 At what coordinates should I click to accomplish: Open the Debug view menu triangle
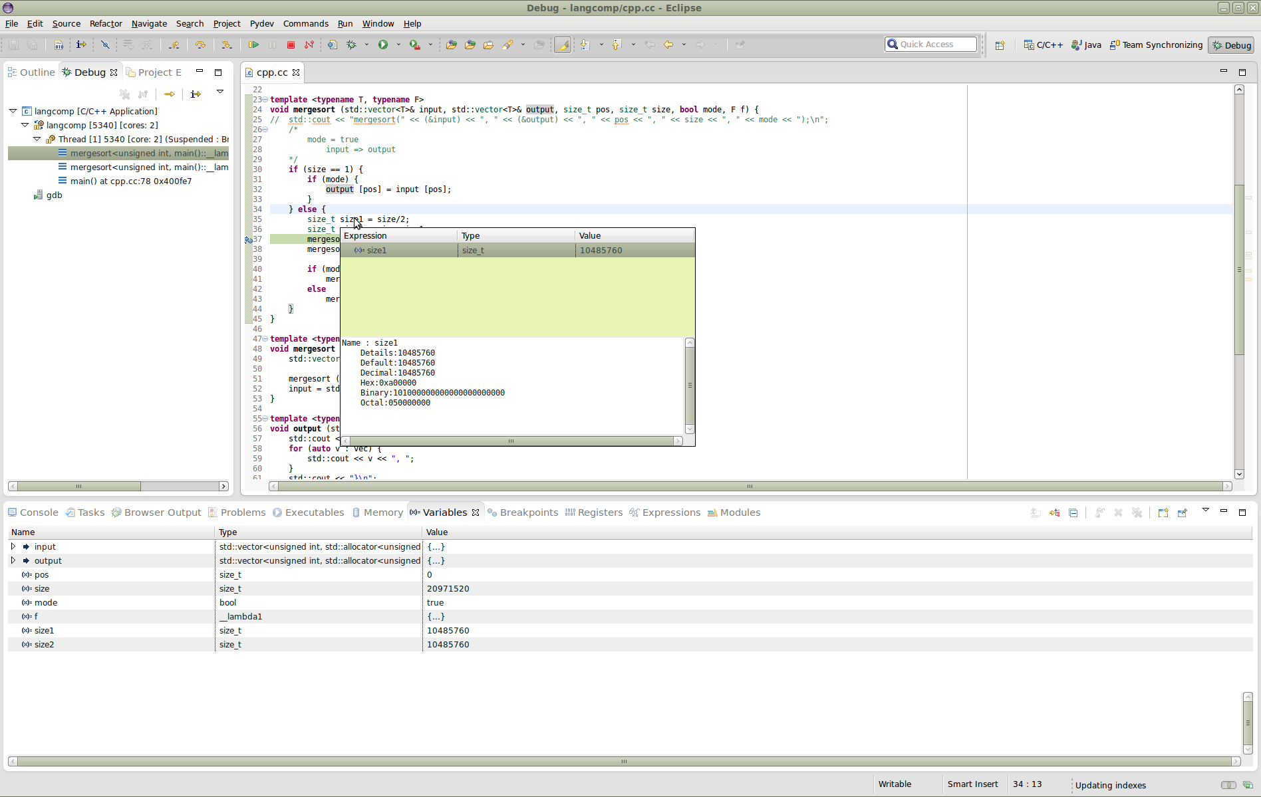click(x=220, y=92)
